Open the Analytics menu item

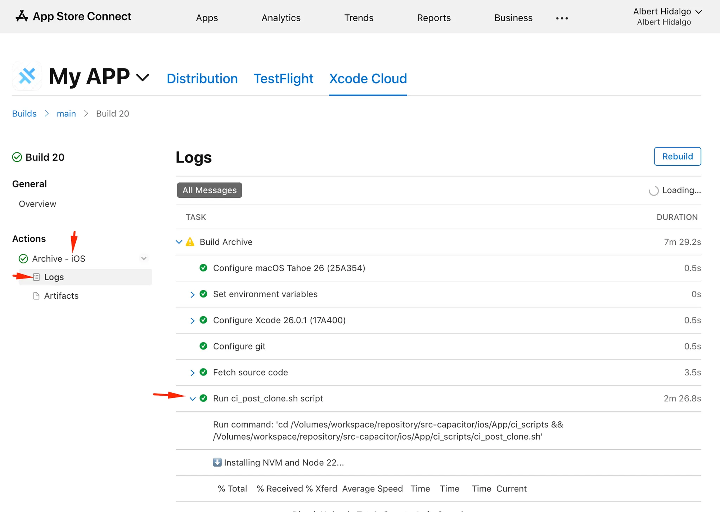pos(281,18)
